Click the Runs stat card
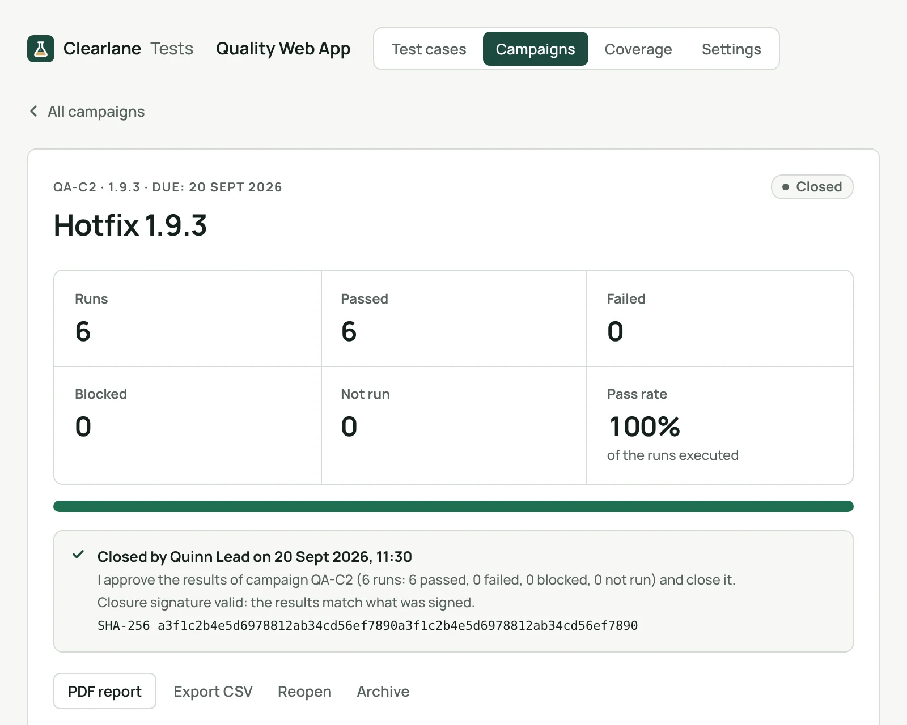This screenshot has height=725, width=907. (x=188, y=318)
